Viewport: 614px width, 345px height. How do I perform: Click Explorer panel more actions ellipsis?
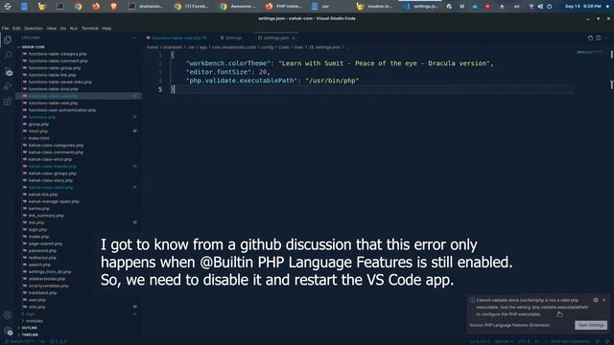134,38
